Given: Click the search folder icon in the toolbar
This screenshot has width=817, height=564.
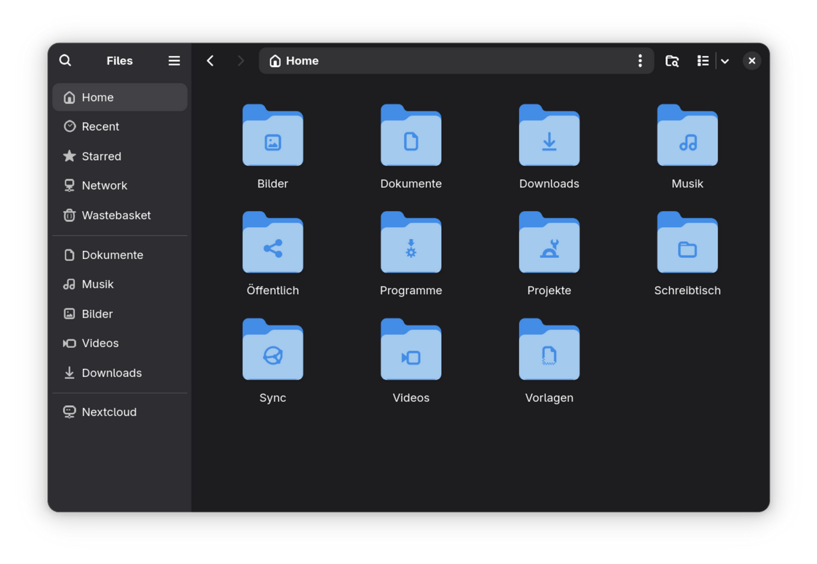Looking at the screenshot, I should pyautogui.click(x=671, y=61).
